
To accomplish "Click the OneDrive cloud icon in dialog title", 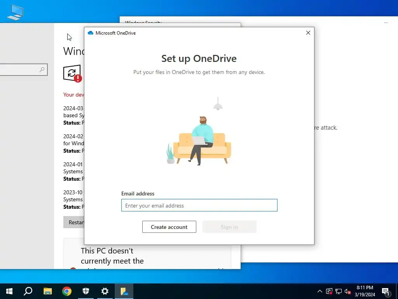I will click(90, 33).
